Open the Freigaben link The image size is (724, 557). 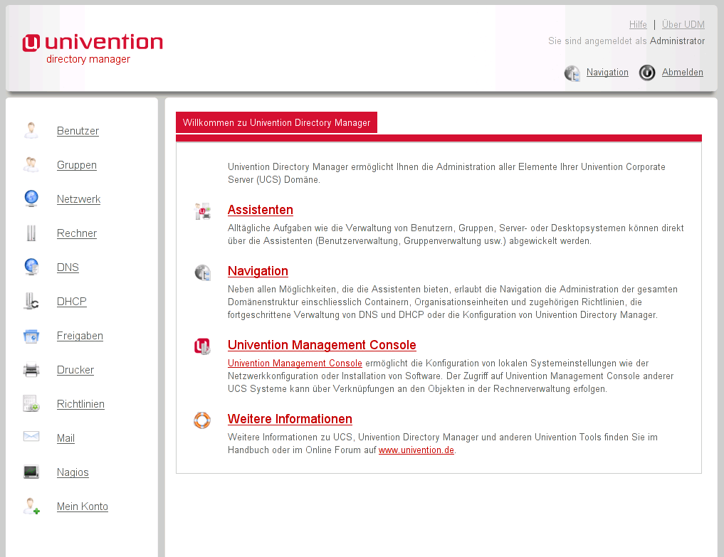click(80, 336)
